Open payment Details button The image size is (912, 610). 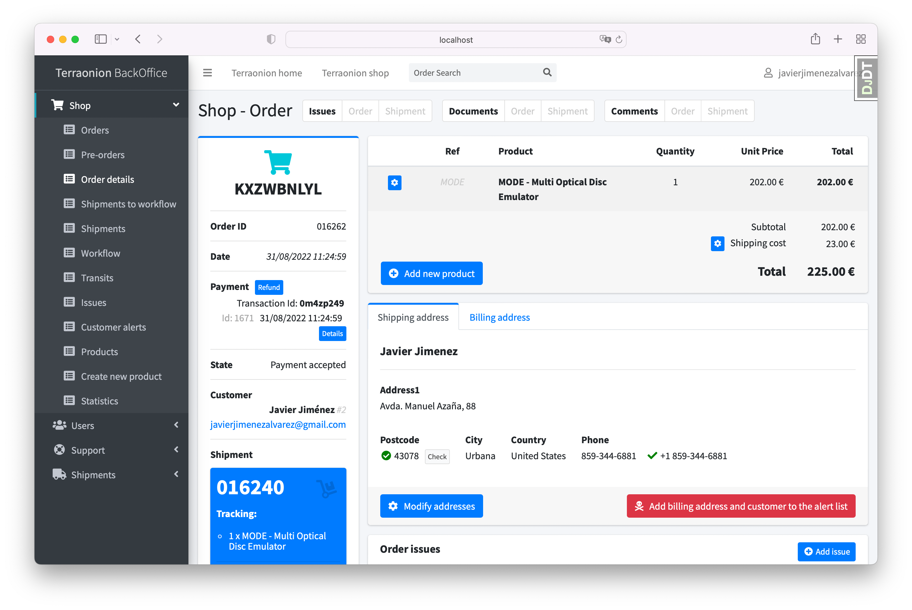332,333
